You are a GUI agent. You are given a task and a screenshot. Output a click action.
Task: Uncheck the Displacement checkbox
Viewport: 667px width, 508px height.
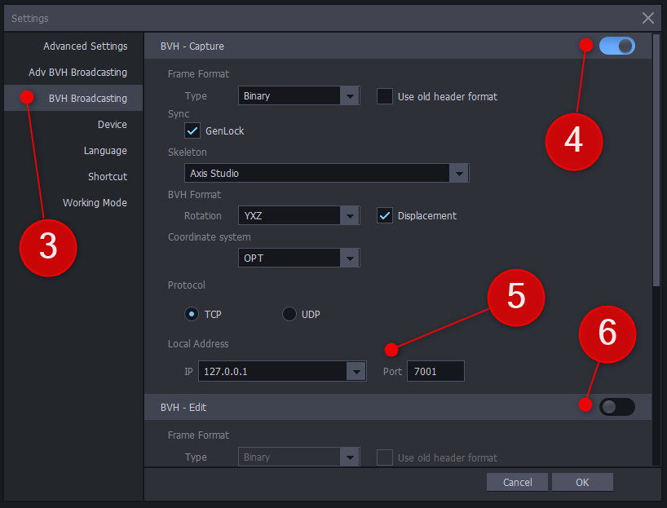(385, 216)
